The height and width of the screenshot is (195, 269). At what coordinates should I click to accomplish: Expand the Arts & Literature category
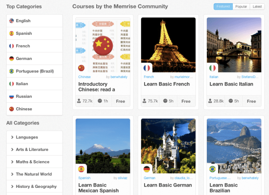tap(34, 149)
